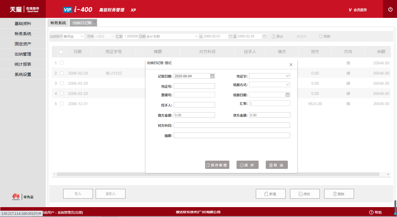The image size is (397, 217).
Task: Open 系统设置 in the sidebar
Action: click(23, 75)
